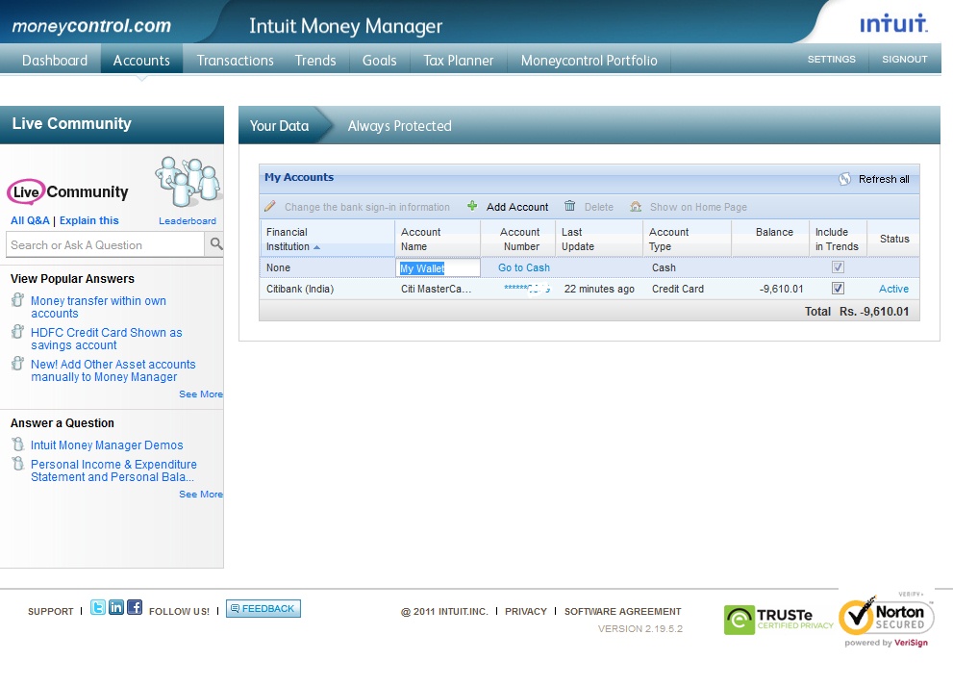Open the SUPPORT footer link
The width and height of the screenshot is (953, 686).
[x=50, y=611]
